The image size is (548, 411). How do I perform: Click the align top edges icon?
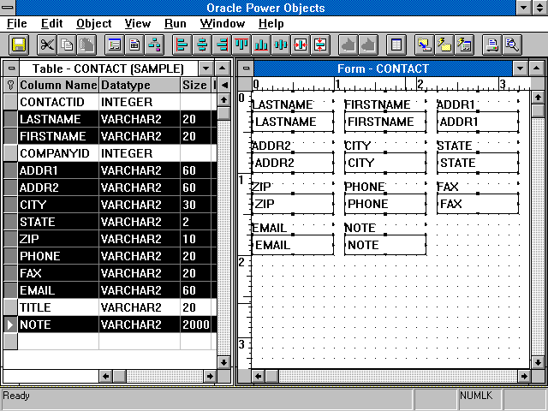click(x=241, y=45)
